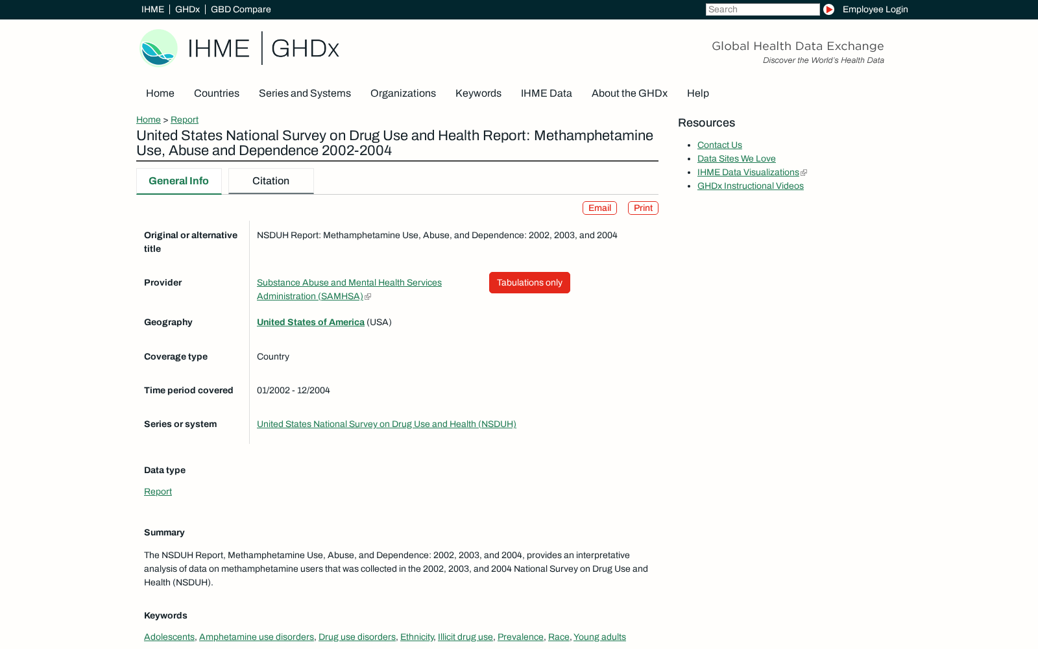Click the Print button

(x=643, y=208)
